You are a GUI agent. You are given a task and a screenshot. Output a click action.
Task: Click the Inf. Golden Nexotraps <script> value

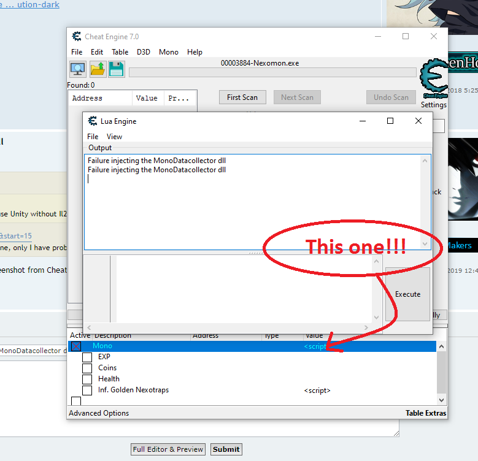click(x=317, y=391)
